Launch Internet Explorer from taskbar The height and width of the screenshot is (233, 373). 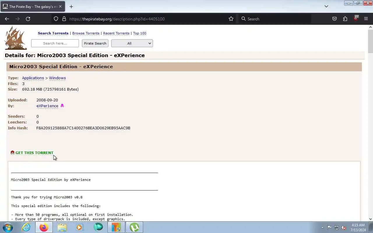click(x=26, y=227)
